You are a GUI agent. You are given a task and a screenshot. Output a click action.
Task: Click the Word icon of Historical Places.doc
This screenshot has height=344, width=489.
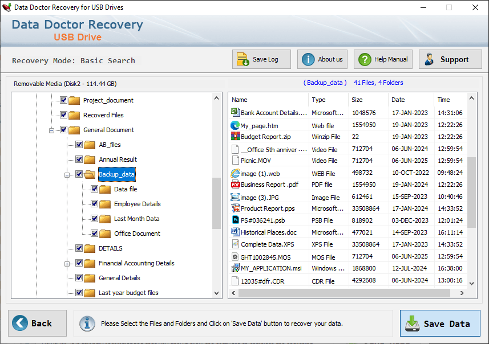click(x=235, y=232)
